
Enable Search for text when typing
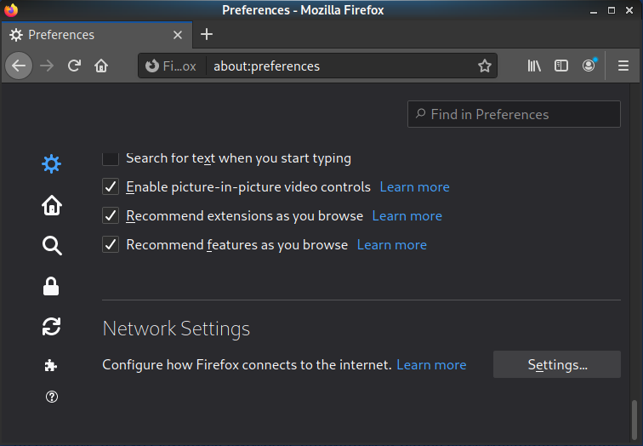click(111, 158)
